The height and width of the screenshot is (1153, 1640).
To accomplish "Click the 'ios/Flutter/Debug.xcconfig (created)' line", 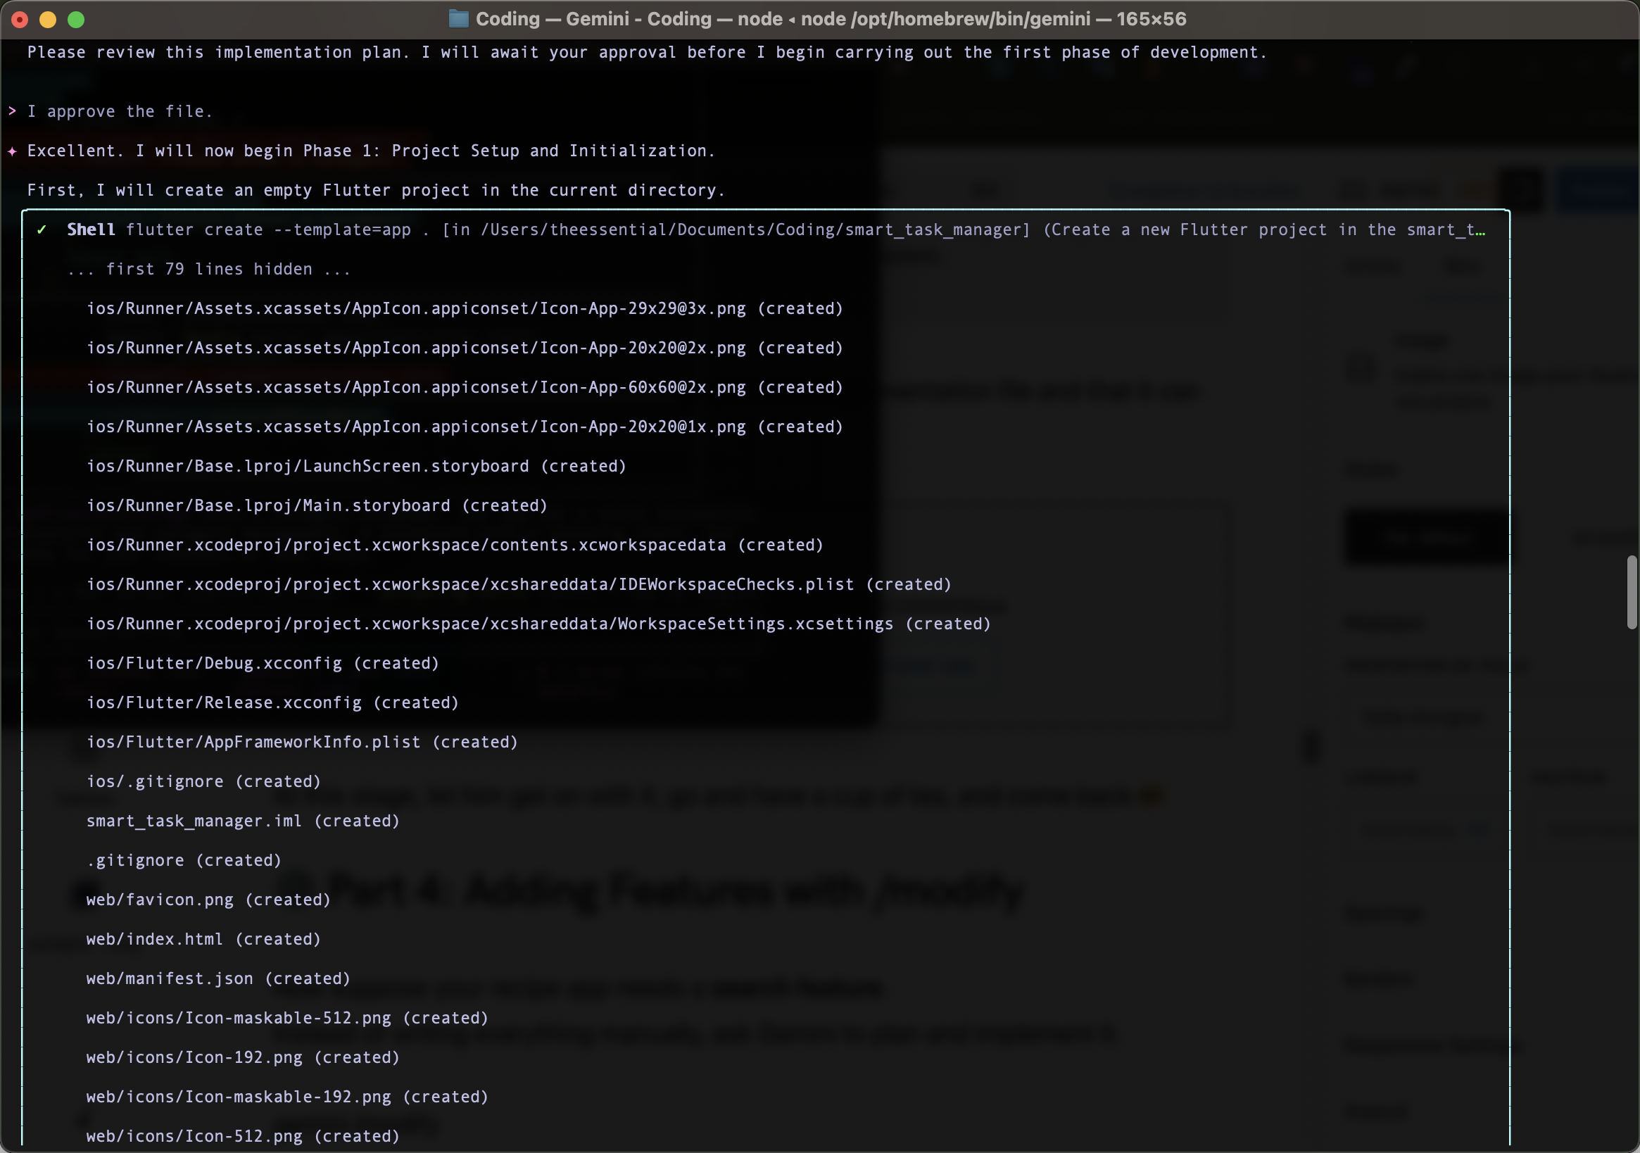I will (262, 663).
